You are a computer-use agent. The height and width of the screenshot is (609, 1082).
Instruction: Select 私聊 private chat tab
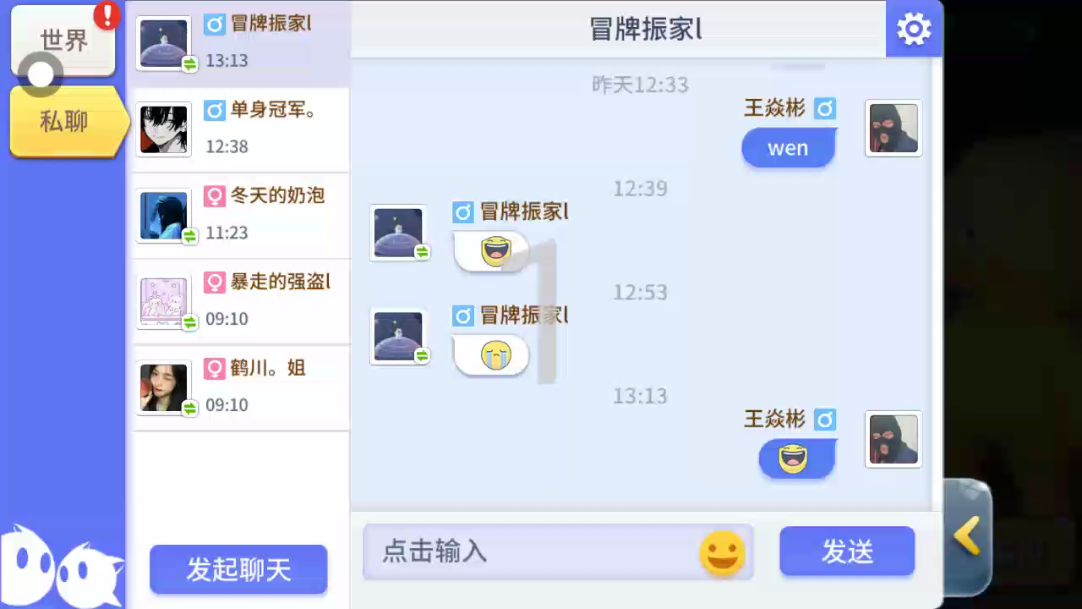67,121
